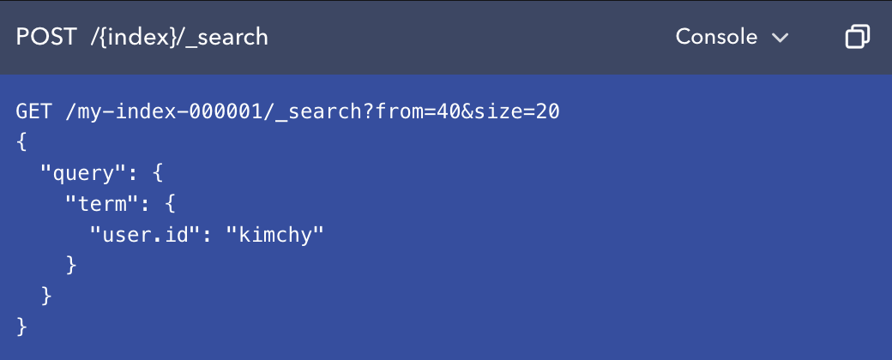The width and height of the screenshot is (892, 360).
Task: Click the opening brace after "term":
Action: point(171,204)
